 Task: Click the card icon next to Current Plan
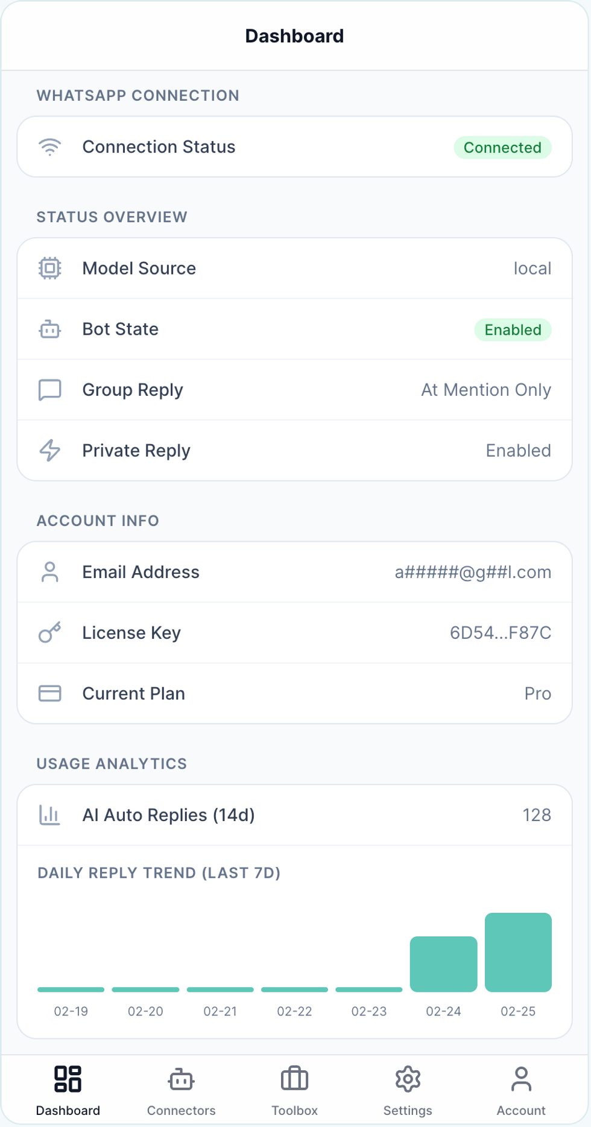pos(51,693)
